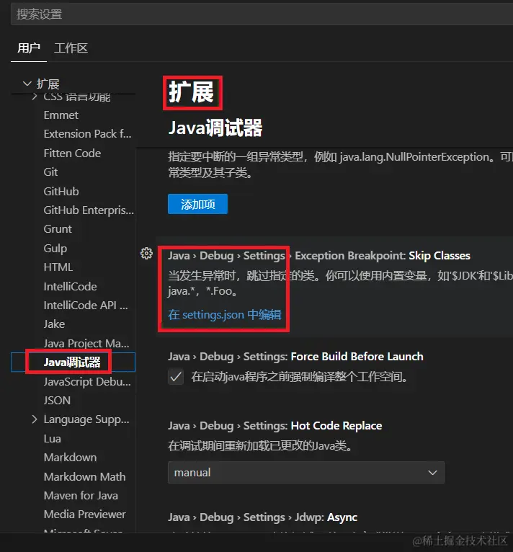Collapse the 扩展 tree section chevron

[x=27, y=84]
